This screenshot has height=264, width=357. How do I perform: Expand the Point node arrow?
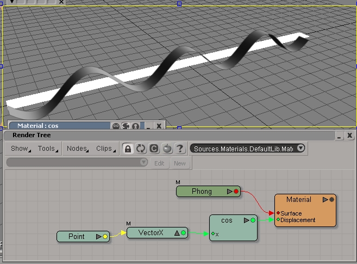(x=98, y=237)
